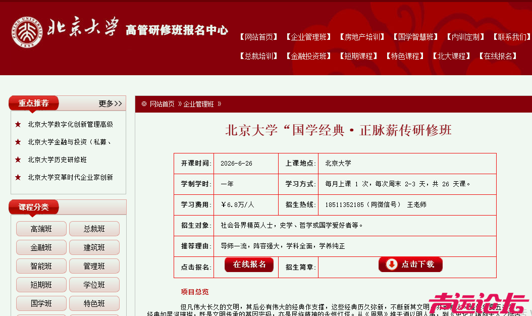Open the 短期课程 nav item
The image size is (532, 316).
pyautogui.click(x=358, y=56)
